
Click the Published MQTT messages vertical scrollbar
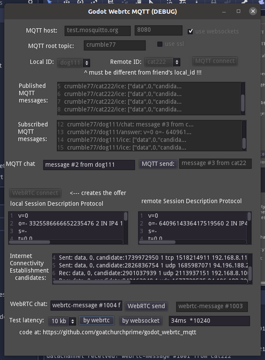click(x=242, y=99)
